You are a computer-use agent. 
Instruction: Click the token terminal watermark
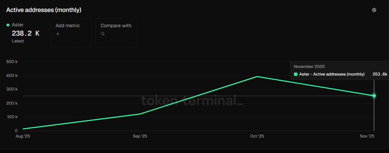coord(192,101)
